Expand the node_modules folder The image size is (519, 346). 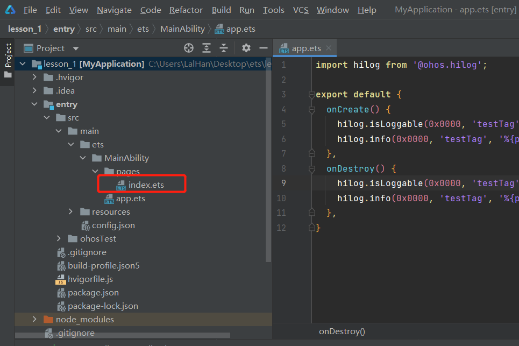coord(34,319)
